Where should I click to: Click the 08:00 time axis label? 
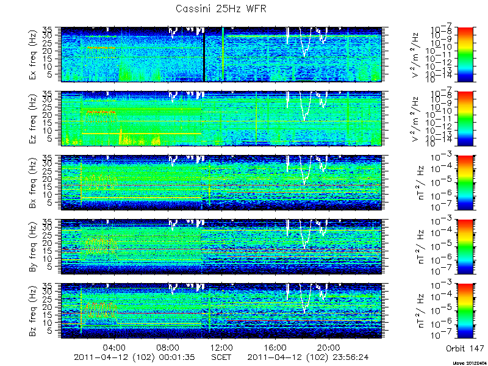point(168,347)
